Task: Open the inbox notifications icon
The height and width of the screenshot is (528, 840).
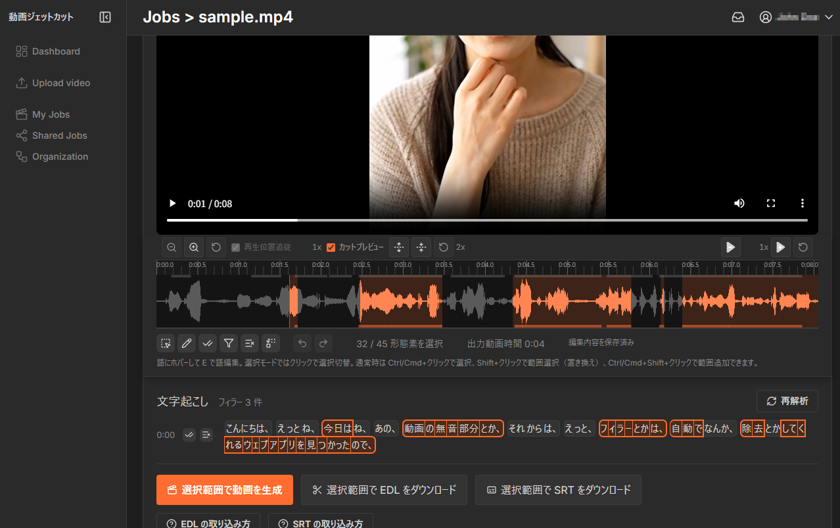Action: click(x=738, y=18)
